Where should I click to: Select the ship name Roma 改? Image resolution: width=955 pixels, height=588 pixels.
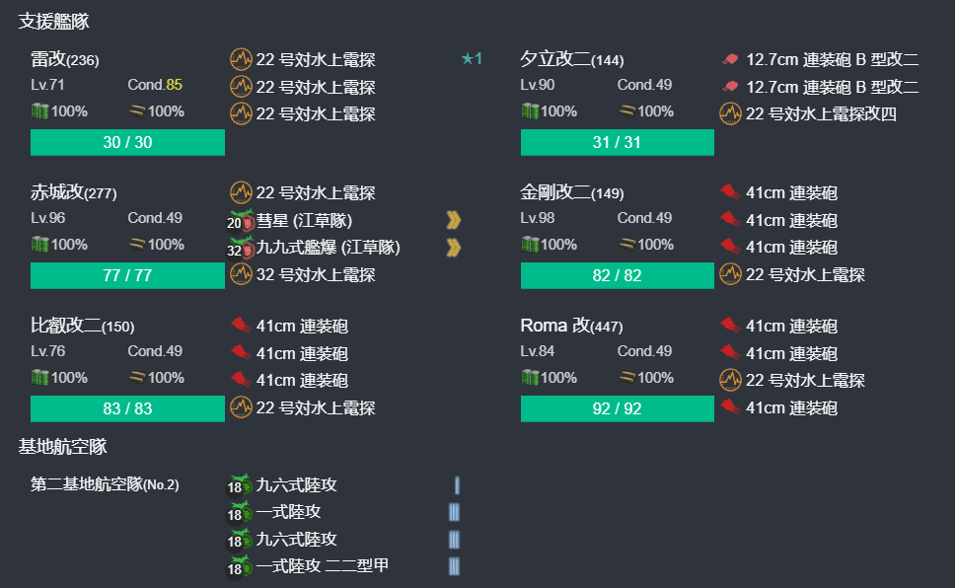tap(554, 326)
